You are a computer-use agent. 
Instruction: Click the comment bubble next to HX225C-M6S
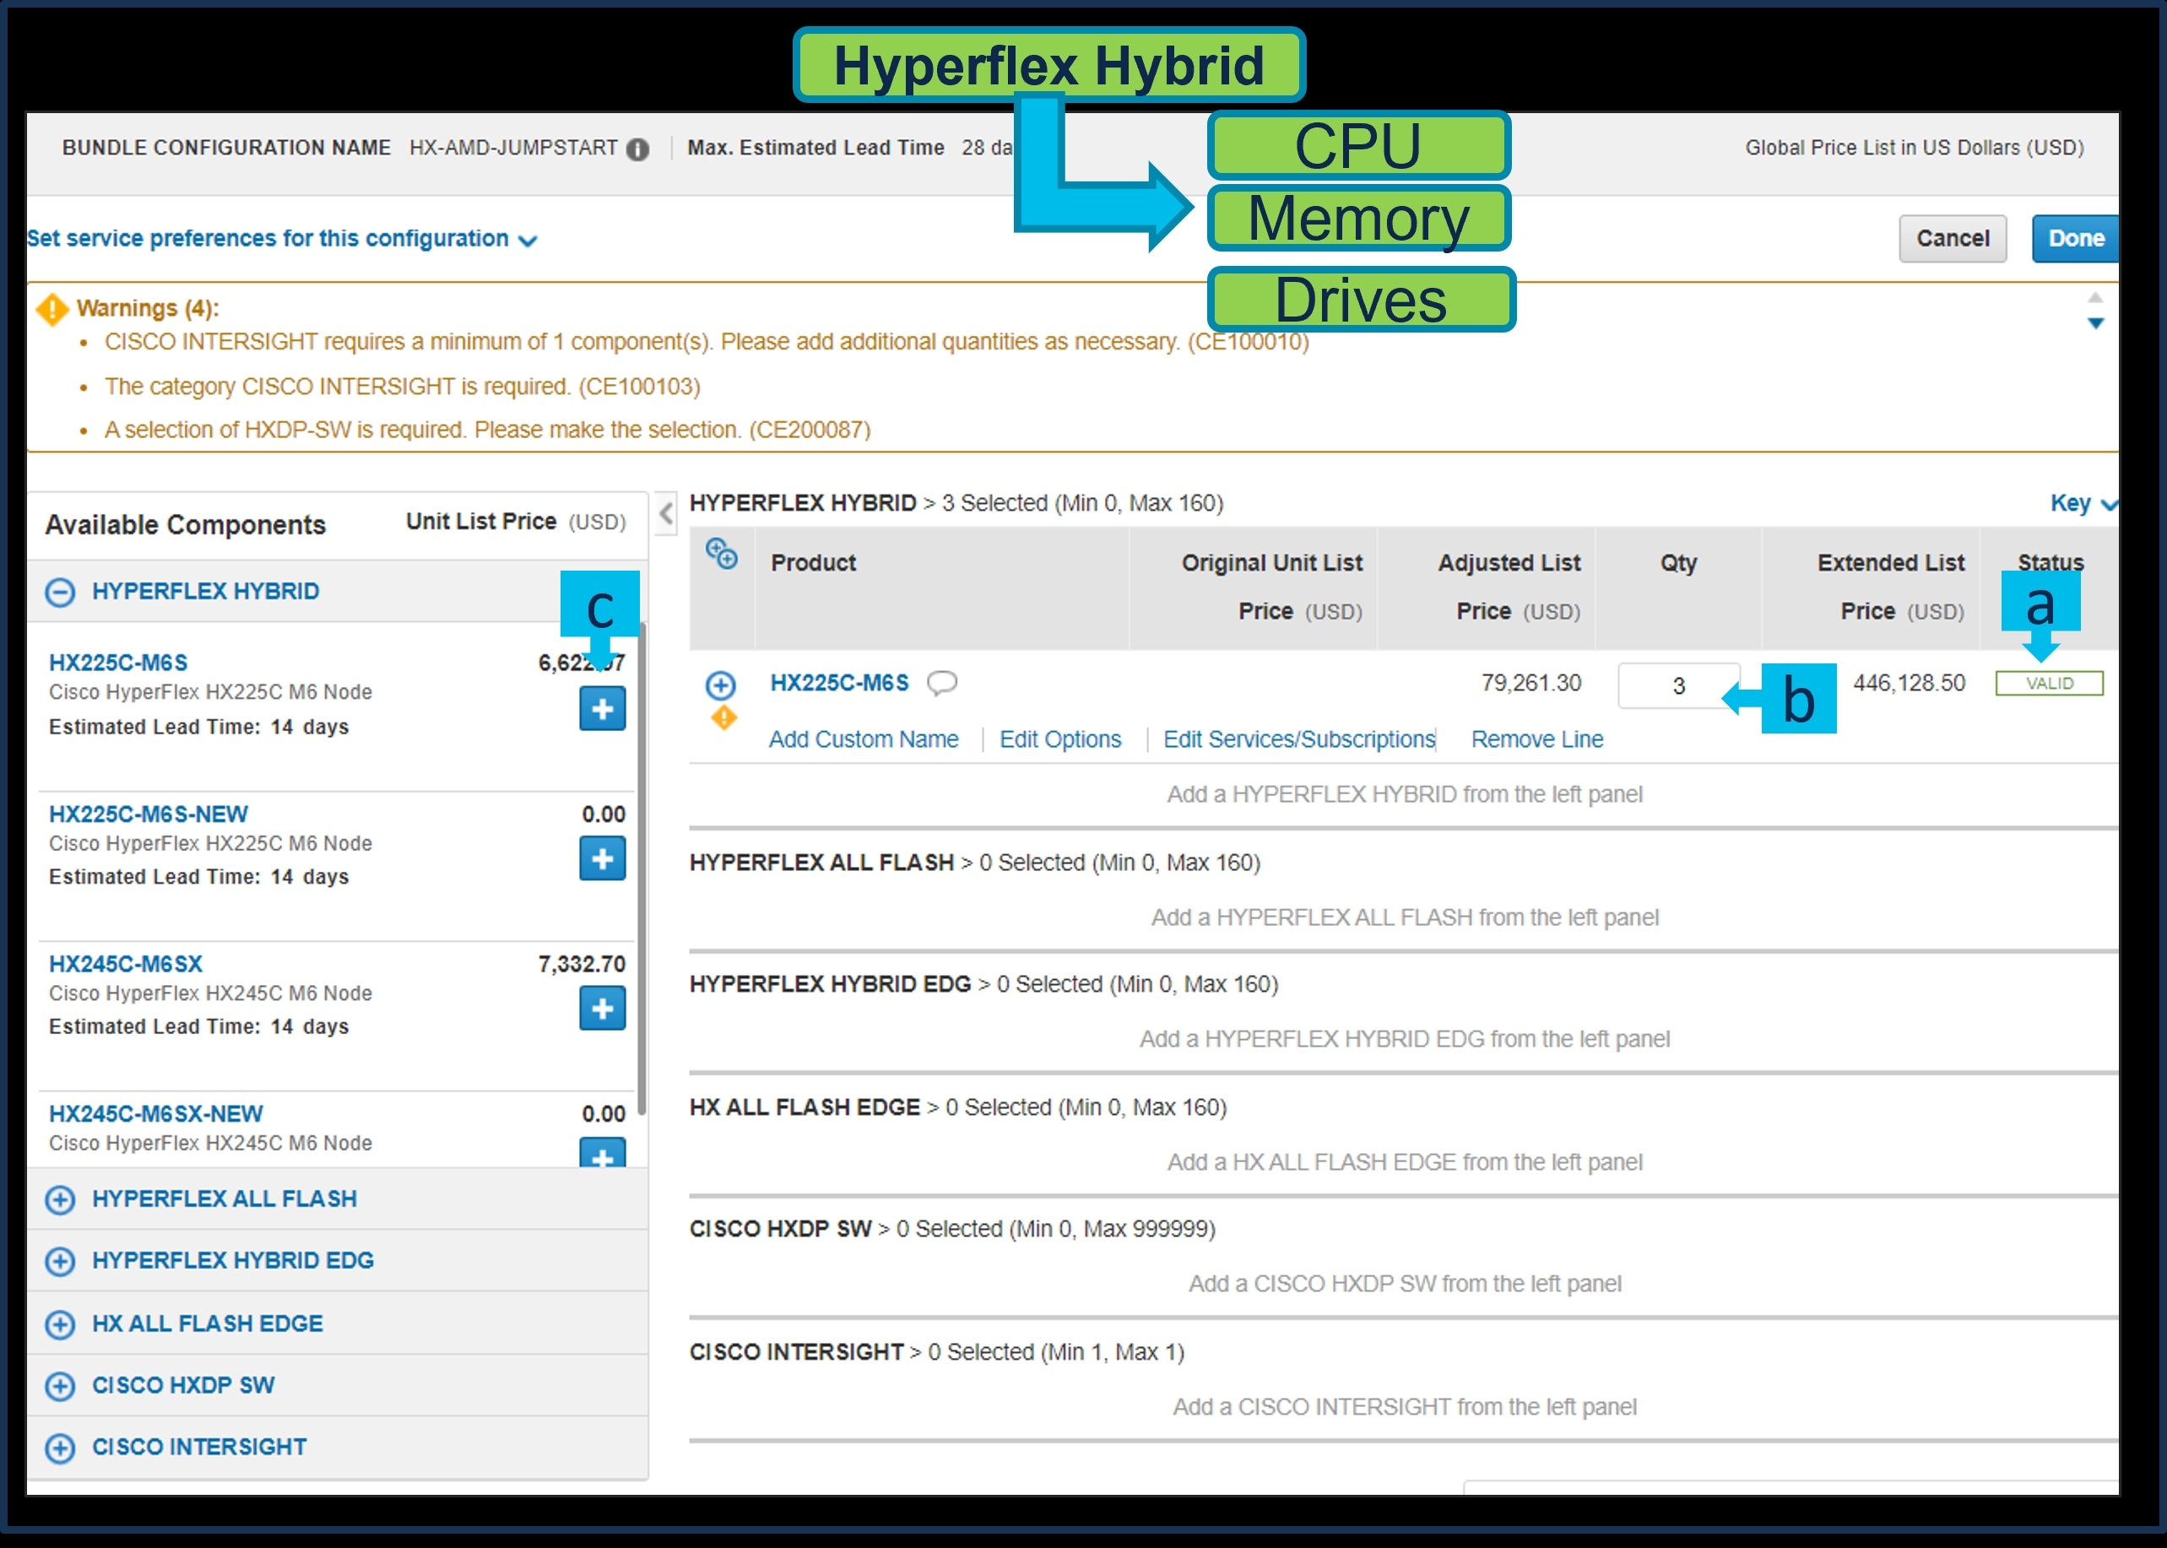[942, 683]
